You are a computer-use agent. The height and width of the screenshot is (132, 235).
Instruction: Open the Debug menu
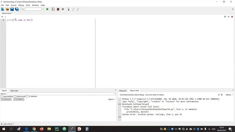(x=21, y=5)
